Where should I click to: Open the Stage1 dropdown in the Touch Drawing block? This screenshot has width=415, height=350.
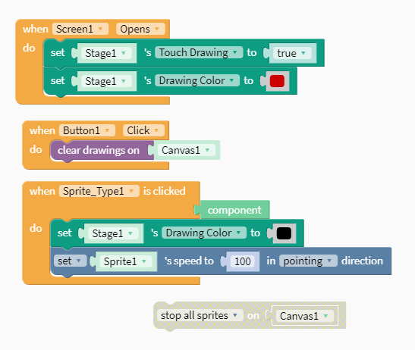pos(106,53)
